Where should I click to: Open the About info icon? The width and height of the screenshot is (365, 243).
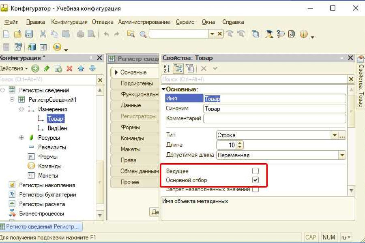click(x=303, y=34)
